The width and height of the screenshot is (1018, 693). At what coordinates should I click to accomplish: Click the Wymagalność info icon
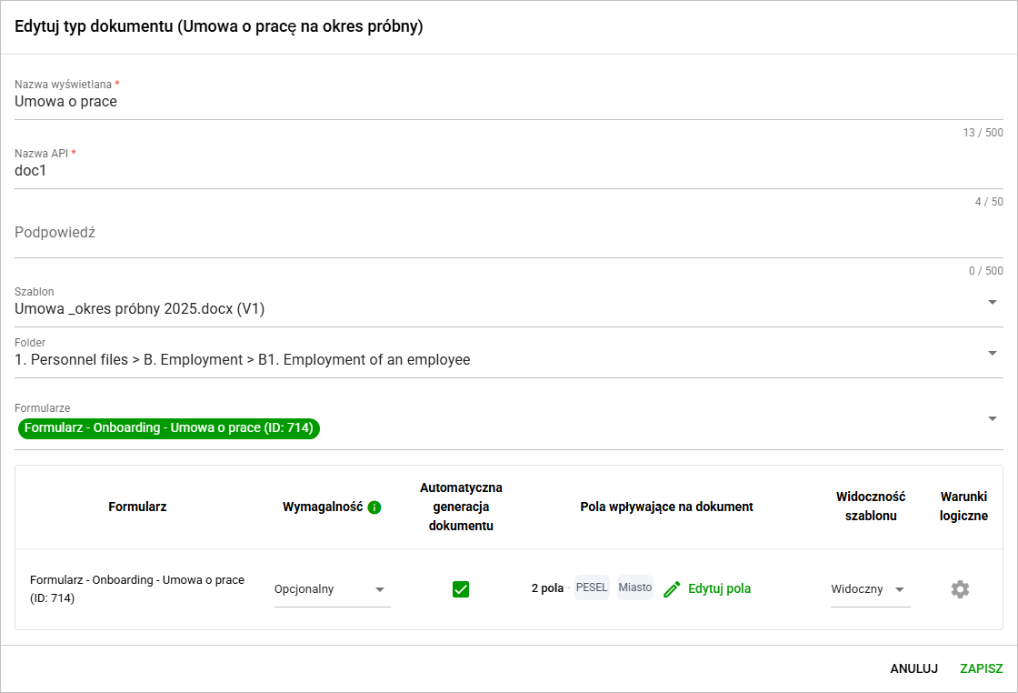(x=374, y=507)
